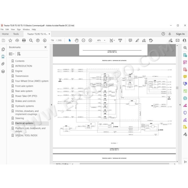Switch to the Tools tab

coord(16,34)
